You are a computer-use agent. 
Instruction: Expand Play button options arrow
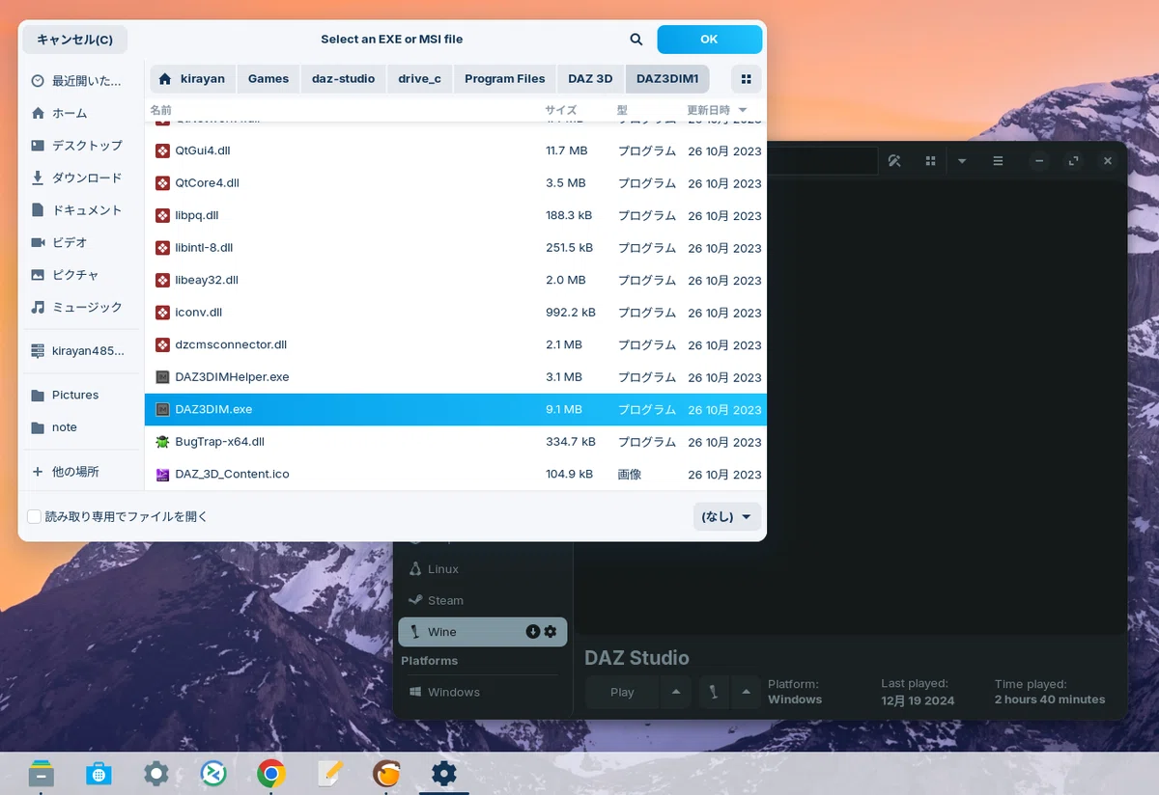click(675, 692)
